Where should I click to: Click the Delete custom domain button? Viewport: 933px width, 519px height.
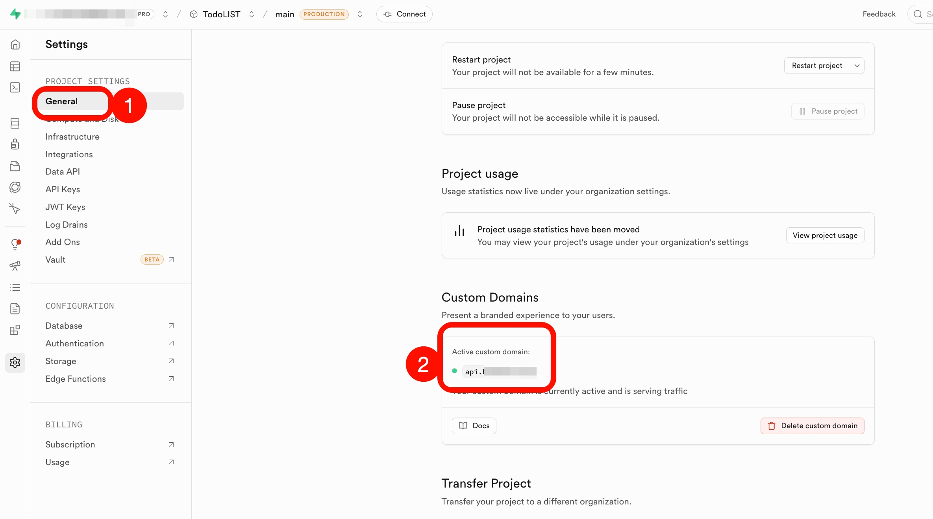click(x=812, y=426)
